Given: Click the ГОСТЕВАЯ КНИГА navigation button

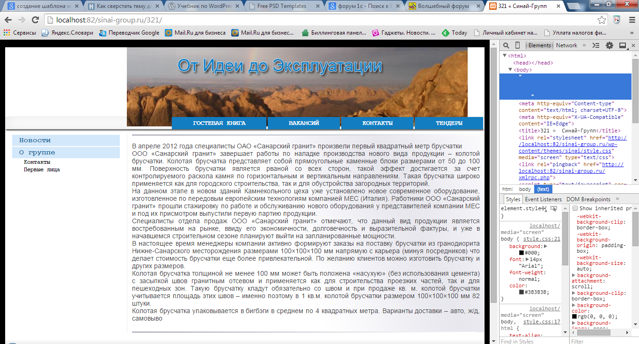Looking at the screenshot, I should [219, 123].
